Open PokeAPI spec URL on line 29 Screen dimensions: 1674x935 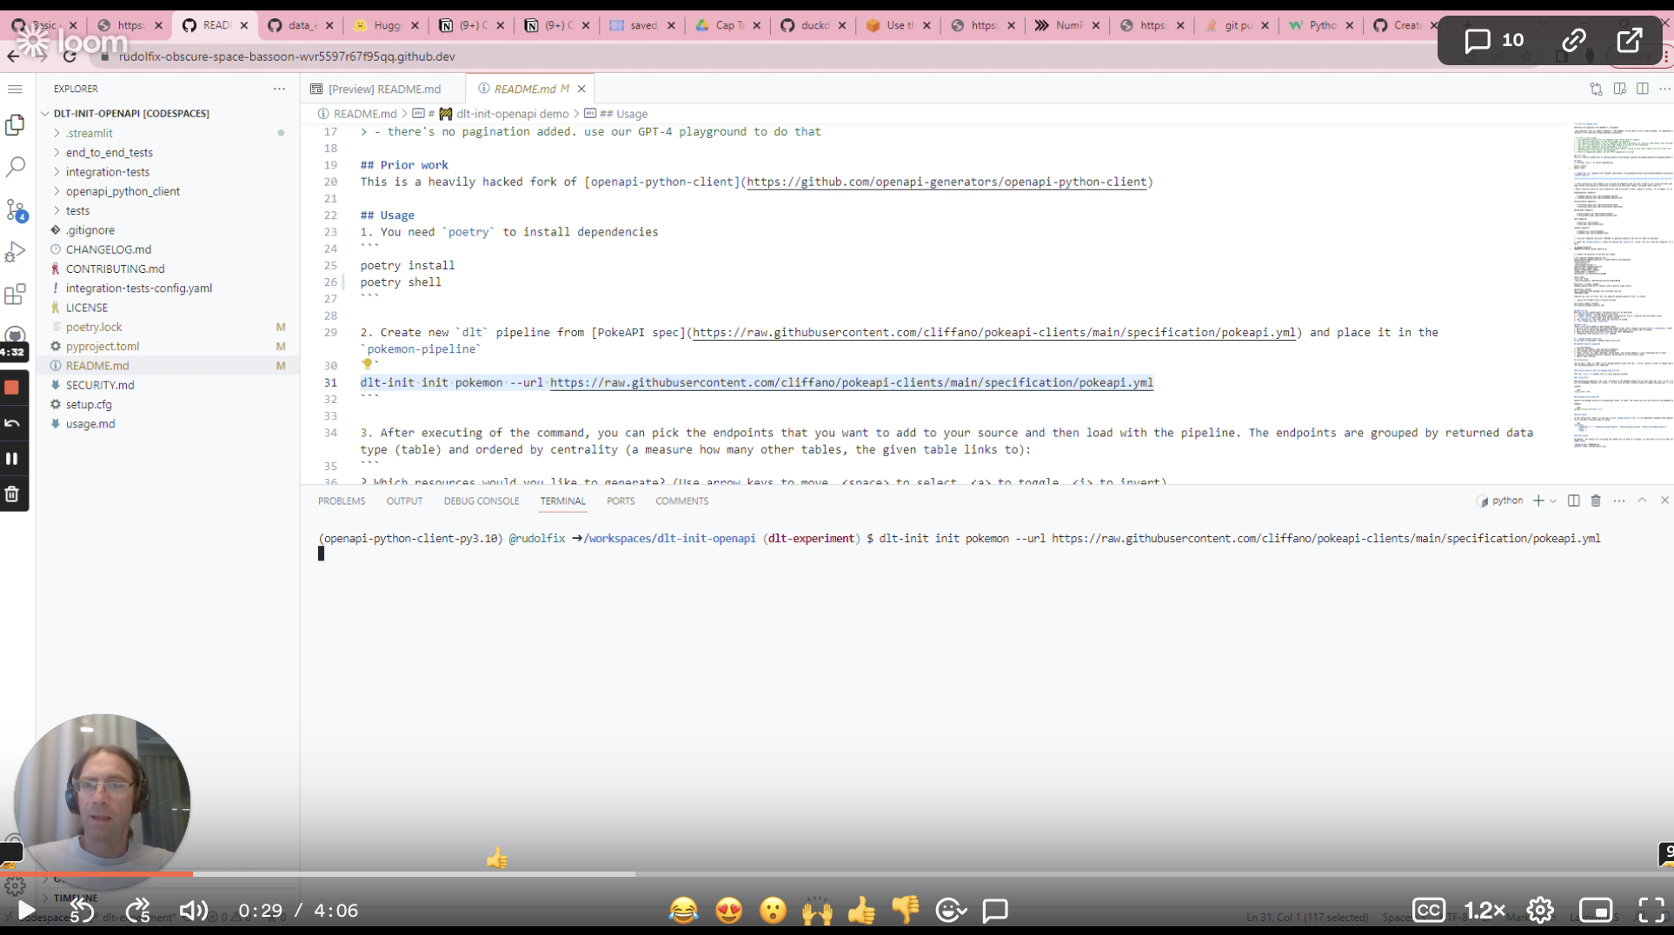993,332
